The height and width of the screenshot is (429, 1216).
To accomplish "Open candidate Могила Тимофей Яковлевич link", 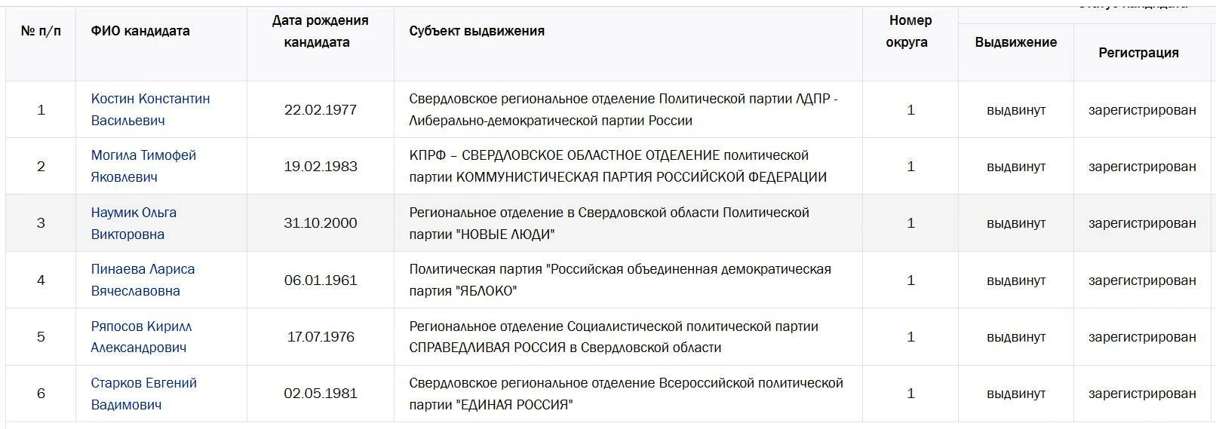I will click(x=143, y=166).
